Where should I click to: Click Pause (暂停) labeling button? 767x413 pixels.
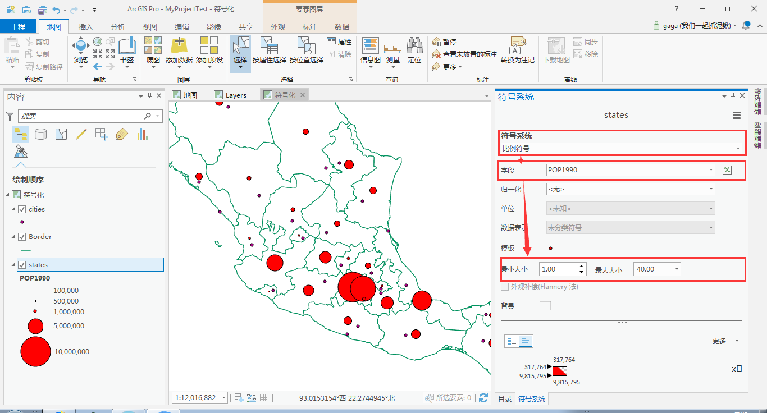point(444,42)
